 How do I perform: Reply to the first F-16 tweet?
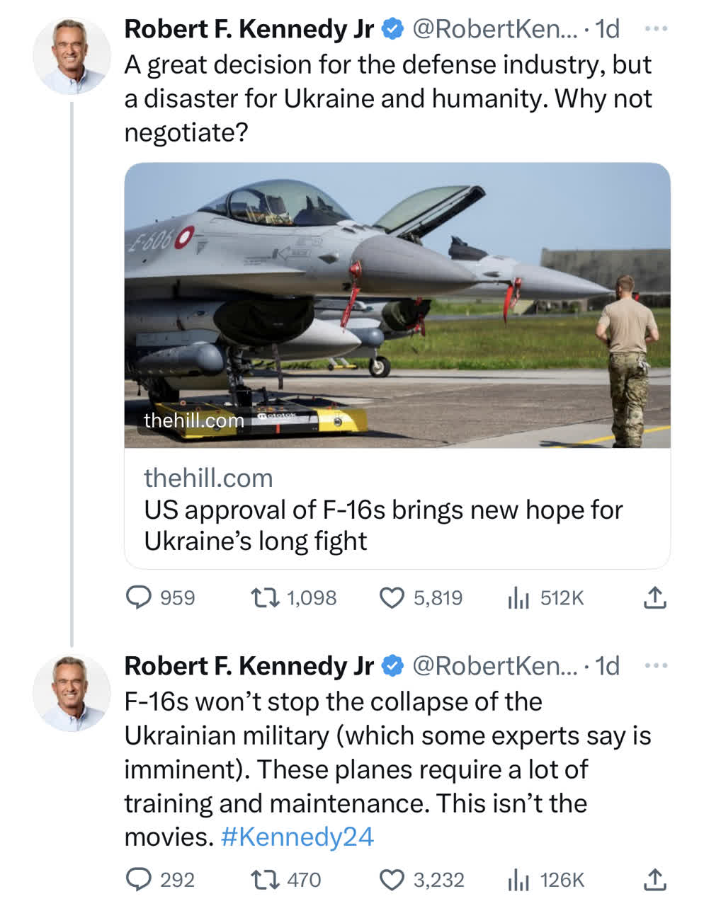coord(139,598)
